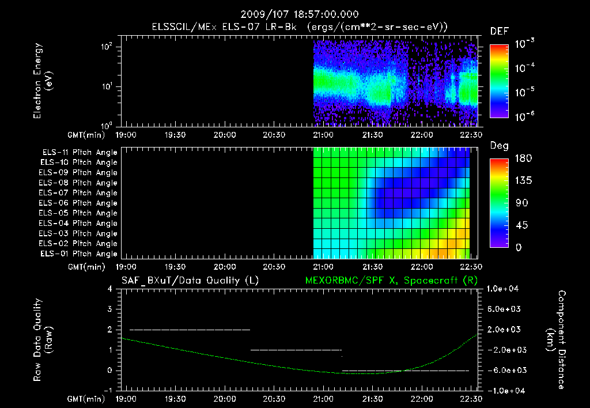This screenshot has height=408, width=590.
Task: Select the 135 tick on Deg scale
Action: click(523, 180)
